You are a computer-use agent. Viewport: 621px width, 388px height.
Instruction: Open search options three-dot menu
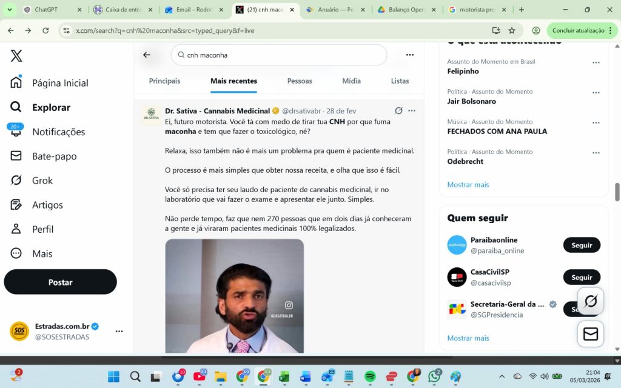tap(410, 55)
